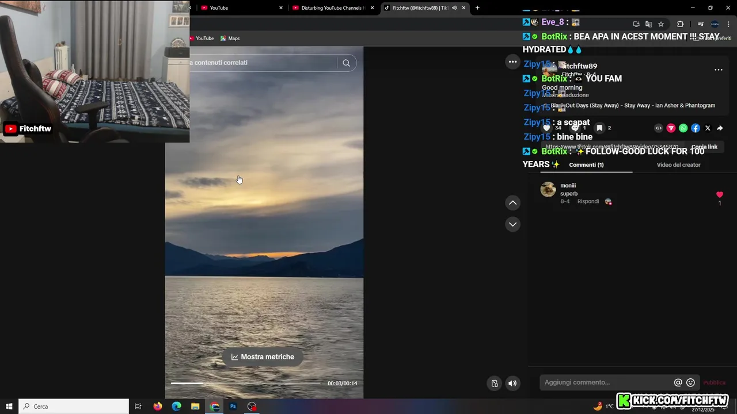Click the embed code icon
This screenshot has width=737, height=414.
tap(659, 128)
